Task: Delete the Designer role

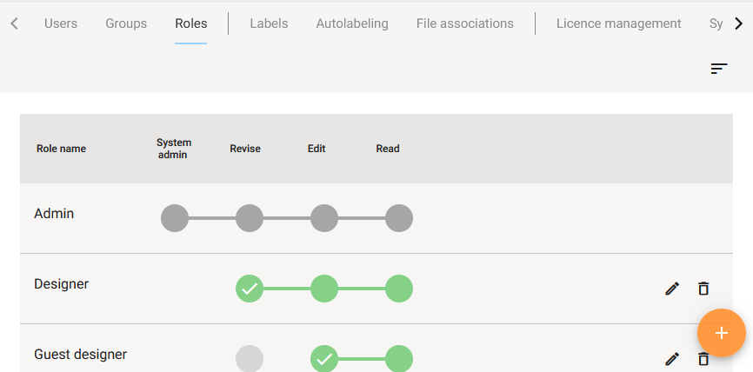Action: [x=703, y=289]
